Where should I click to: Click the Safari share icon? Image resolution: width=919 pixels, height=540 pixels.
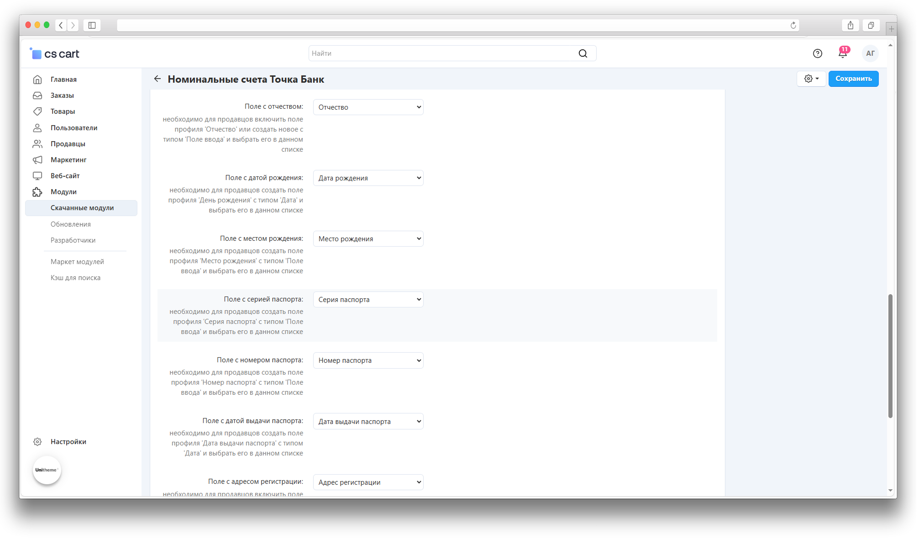point(850,26)
